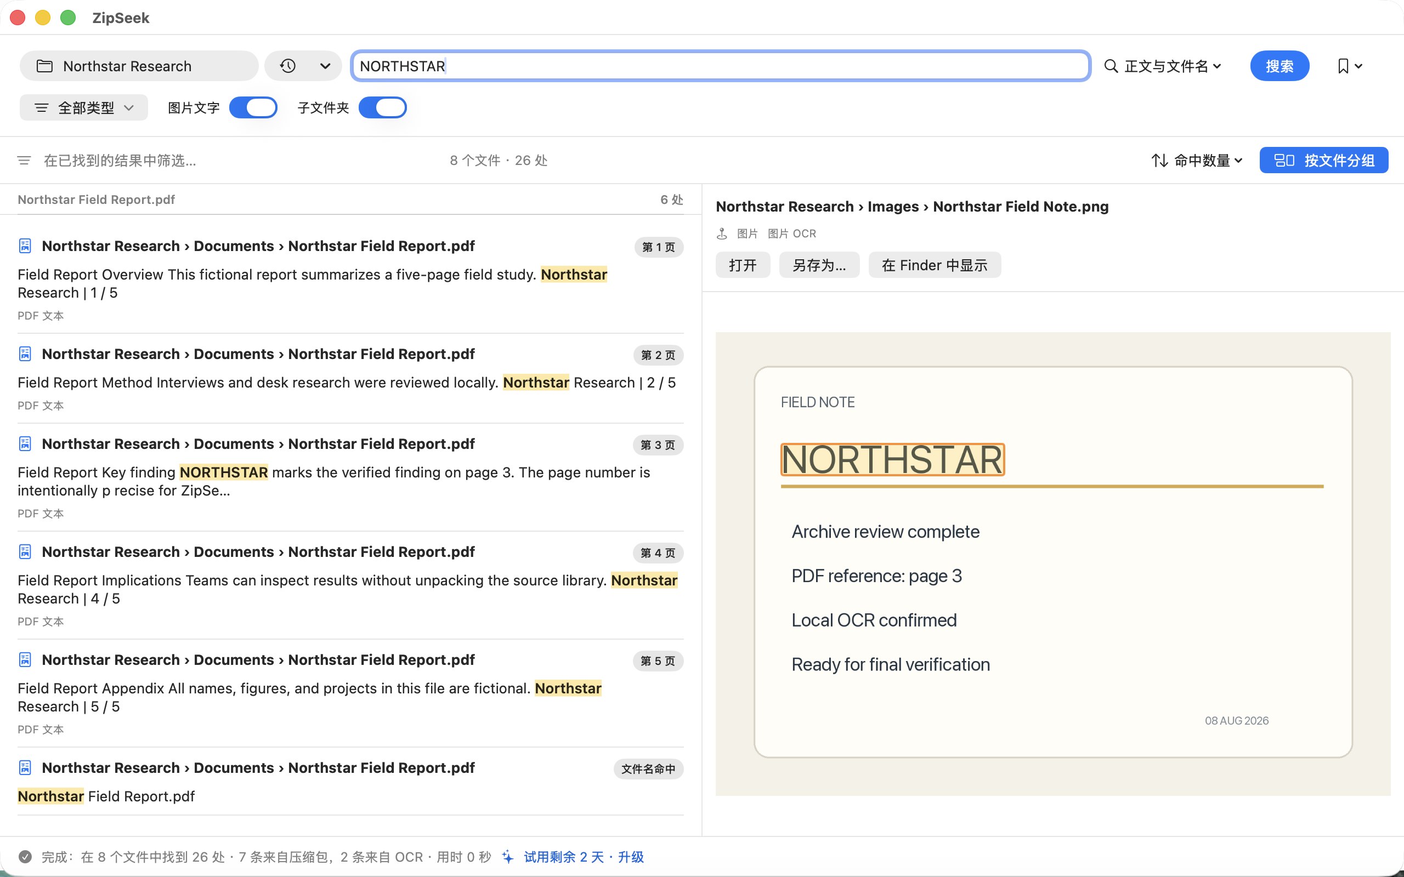Select the 'Field Report Key finding' result snippet
Viewport: 1404px width, 877px height.
tap(333, 481)
